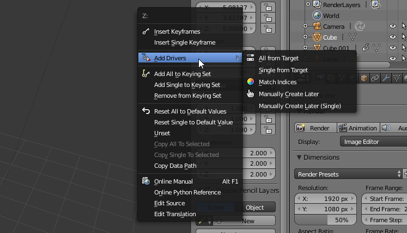Click the resolution percentage 50% slider
This screenshot has height=233, width=407.
click(325, 220)
